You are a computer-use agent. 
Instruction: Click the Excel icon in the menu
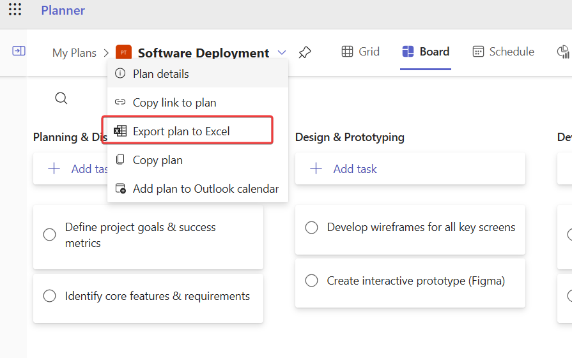point(120,131)
